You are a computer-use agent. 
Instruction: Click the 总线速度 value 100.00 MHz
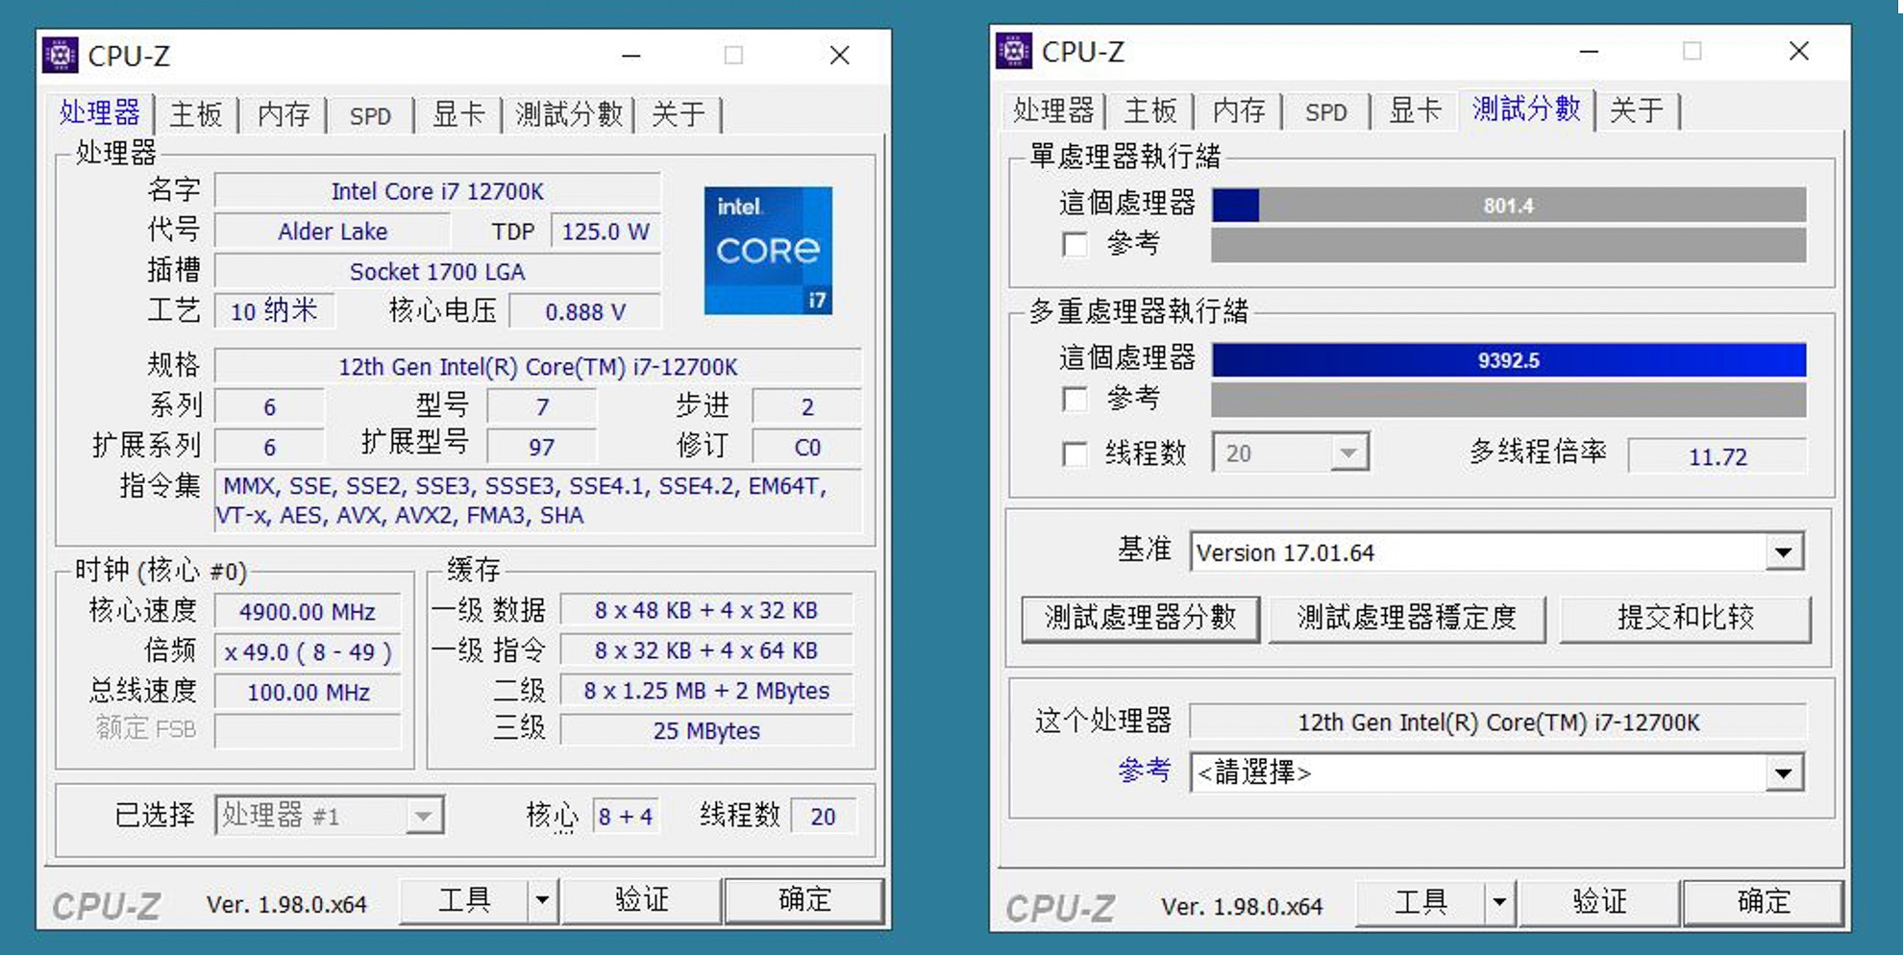[x=308, y=693]
